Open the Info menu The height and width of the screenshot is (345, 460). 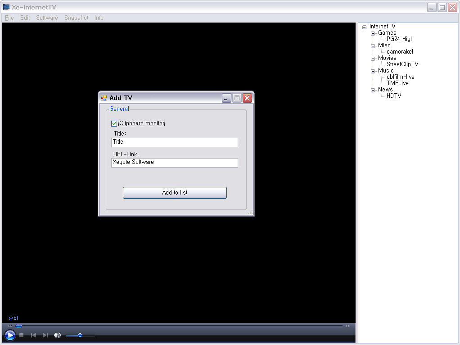[99, 18]
